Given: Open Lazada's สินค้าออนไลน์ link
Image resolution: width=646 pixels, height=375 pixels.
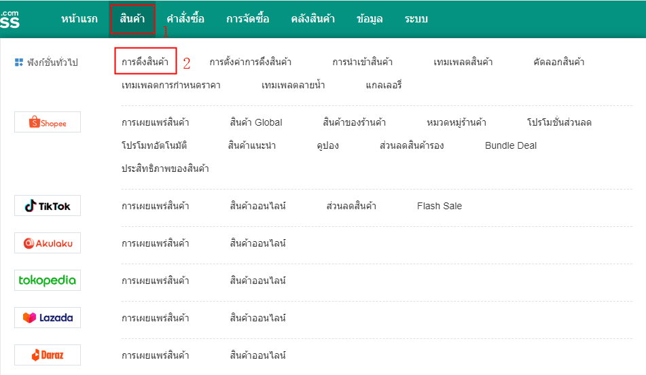Looking at the screenshot, I should click(x=258, y=318).
